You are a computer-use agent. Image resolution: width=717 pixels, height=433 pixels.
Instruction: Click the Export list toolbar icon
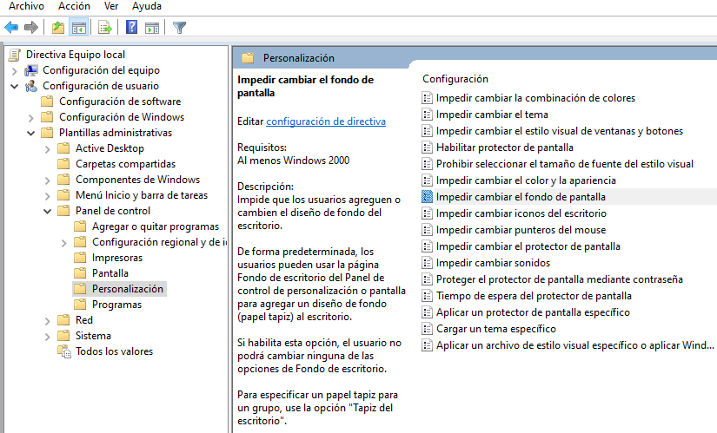(104, 28)
